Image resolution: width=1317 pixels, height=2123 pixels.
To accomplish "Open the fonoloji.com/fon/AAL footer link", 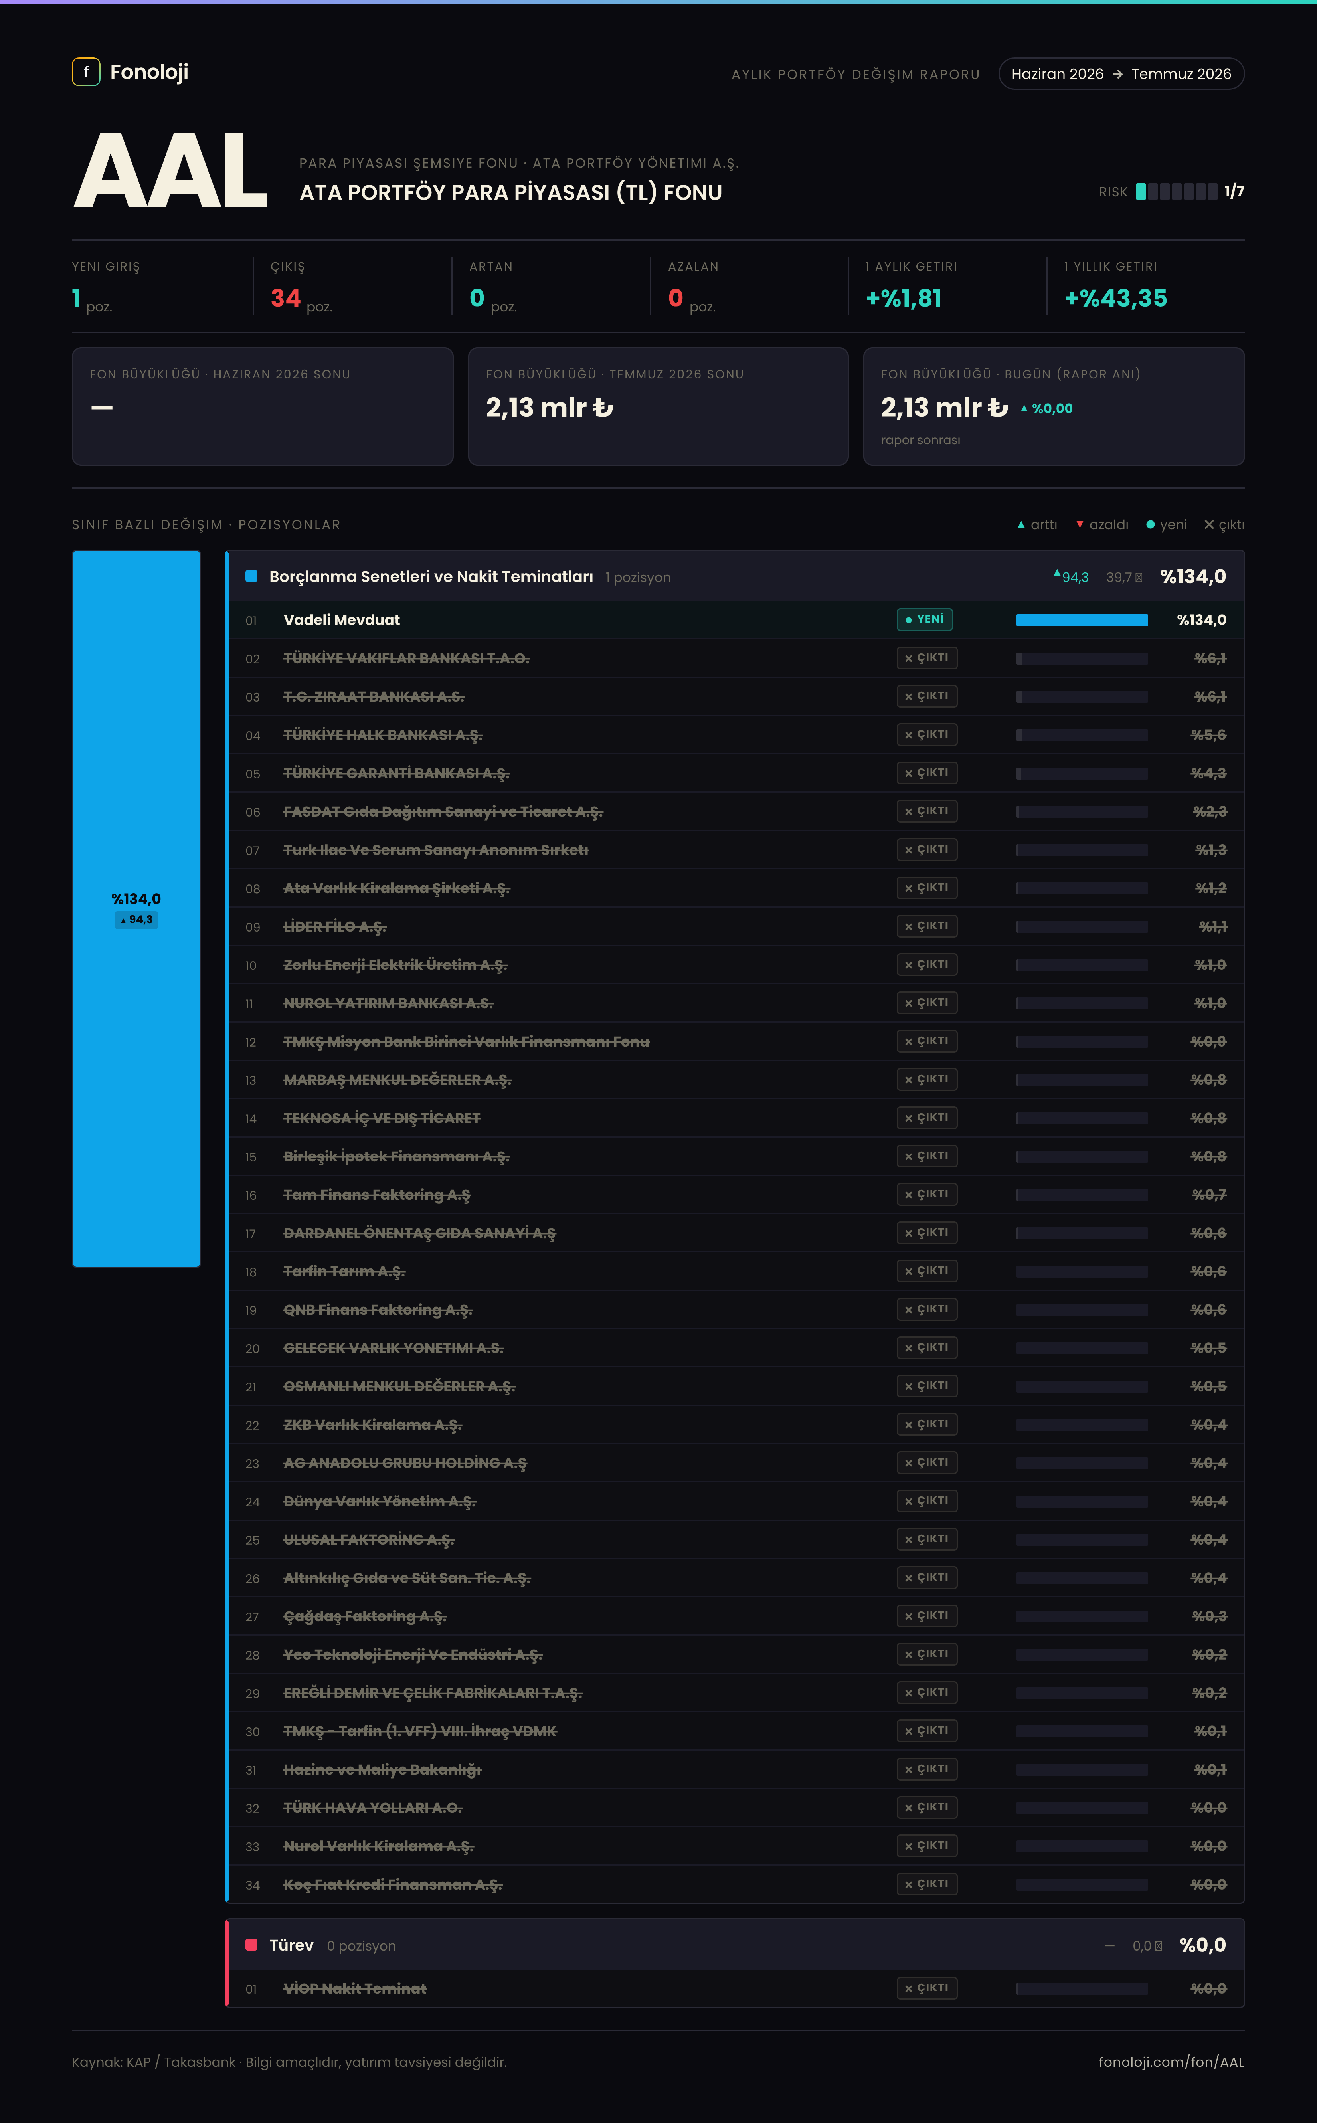I will (1172, 2062).
